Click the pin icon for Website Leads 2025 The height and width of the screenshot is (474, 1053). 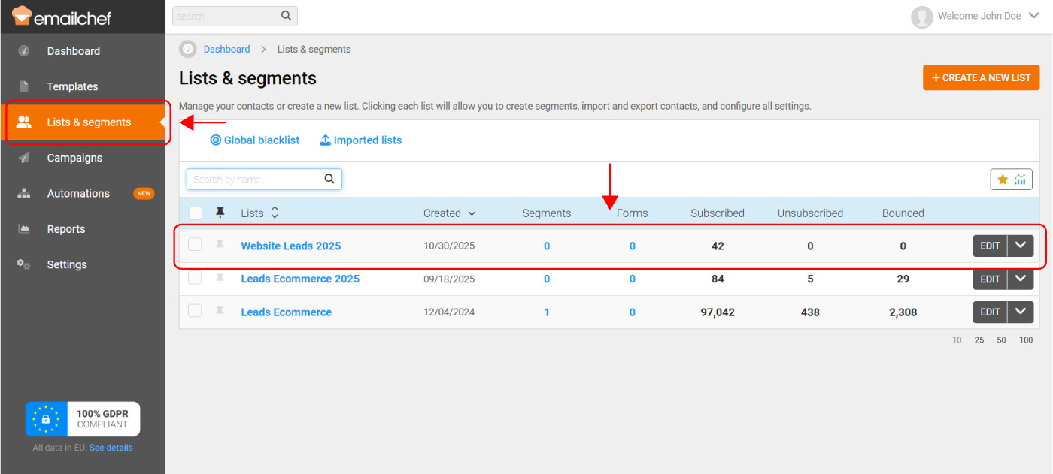pyautogui.click(x=220, y=246)
